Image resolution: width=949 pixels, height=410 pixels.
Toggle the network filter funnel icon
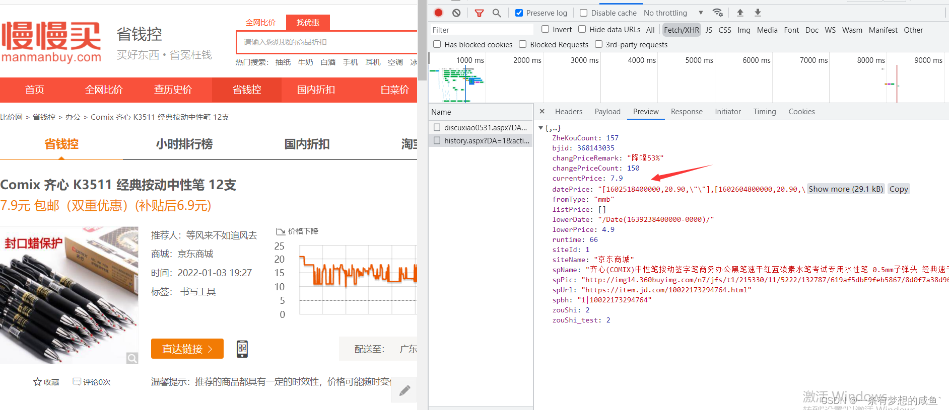tap(479, 13)
